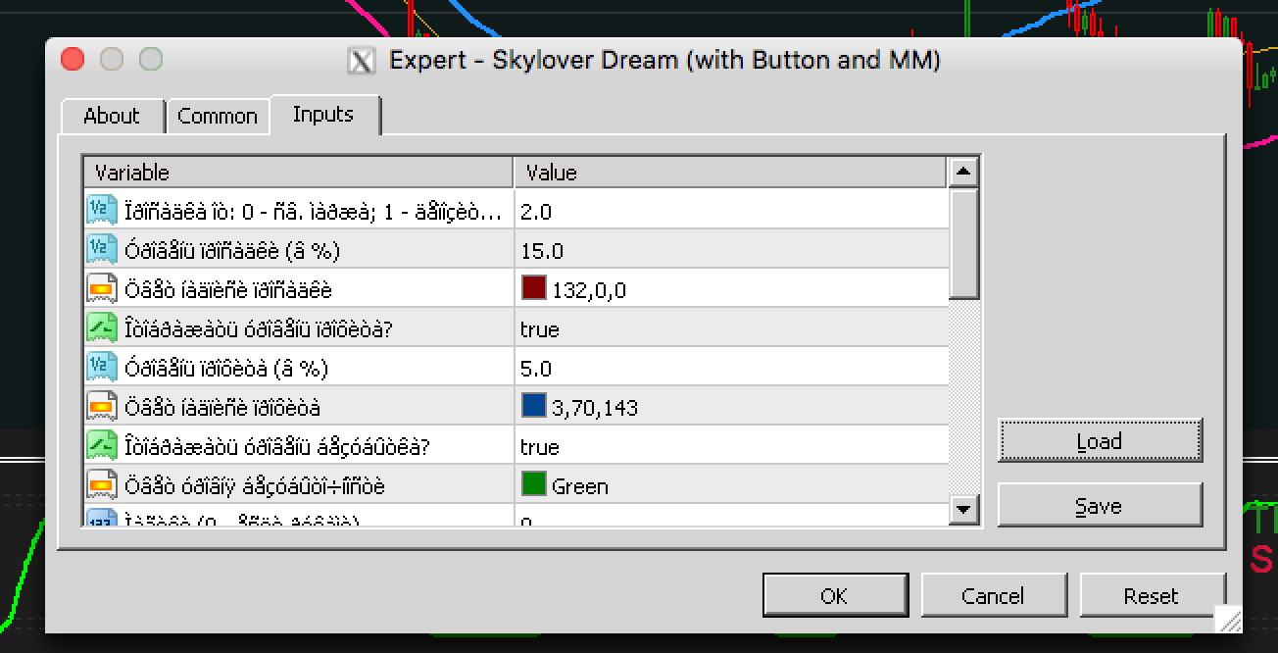Switch to the About tab
Image resolution: width=1278 pixels, height=653 pixels.
112,116
